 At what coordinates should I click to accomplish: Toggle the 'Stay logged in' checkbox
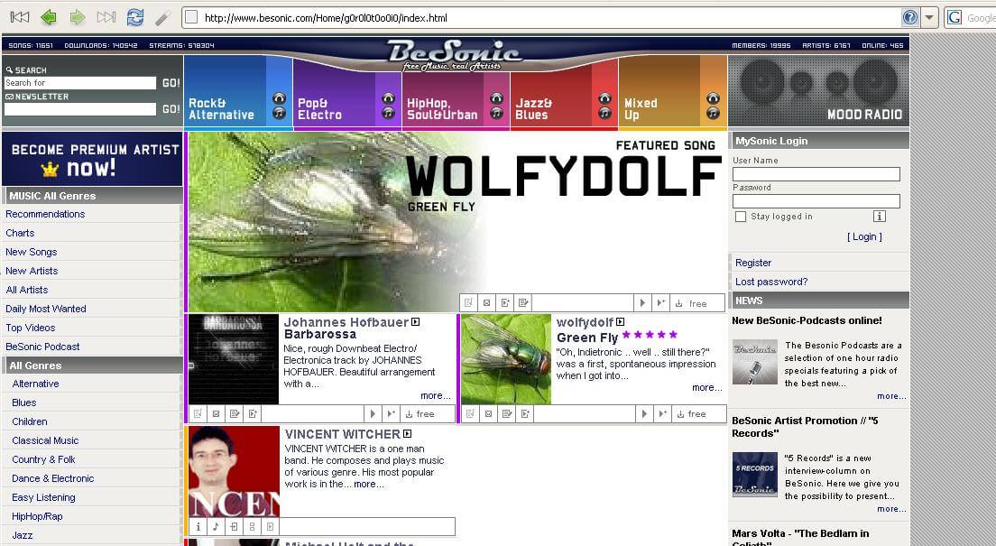click(x=741, y=217)
